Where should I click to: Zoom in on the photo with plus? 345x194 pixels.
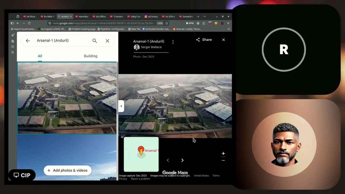(223, 154)
